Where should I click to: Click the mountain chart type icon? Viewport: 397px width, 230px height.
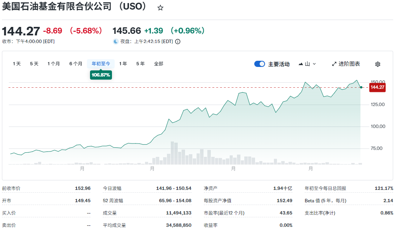click(x=301, y=64)
